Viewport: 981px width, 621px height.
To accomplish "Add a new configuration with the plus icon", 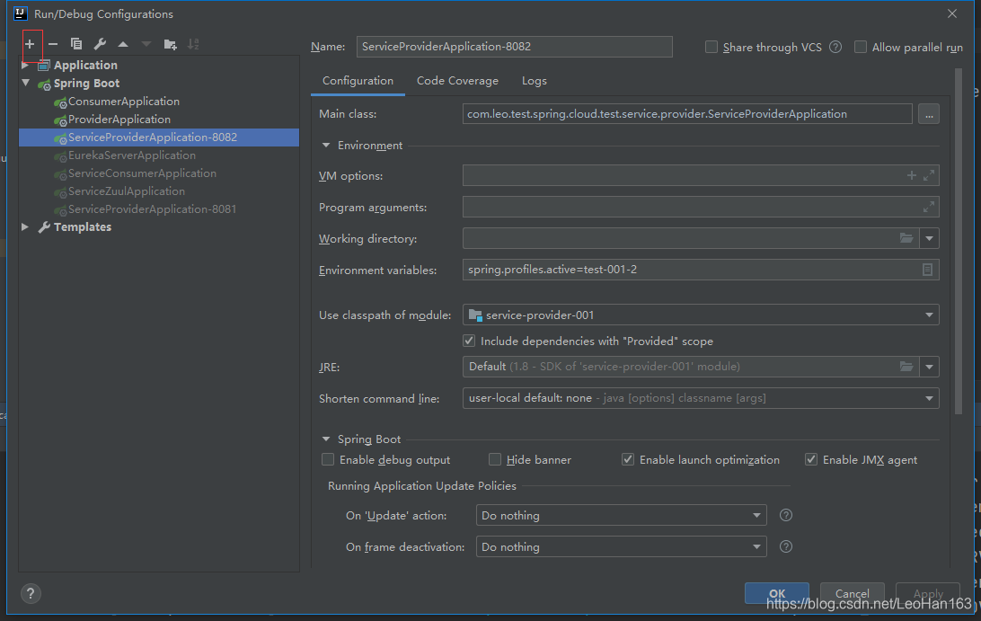I will (30, 44).
